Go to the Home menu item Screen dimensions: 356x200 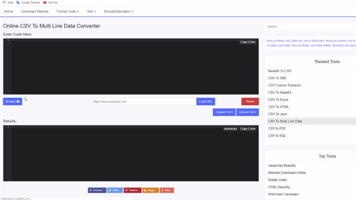(x=8, y=11)
